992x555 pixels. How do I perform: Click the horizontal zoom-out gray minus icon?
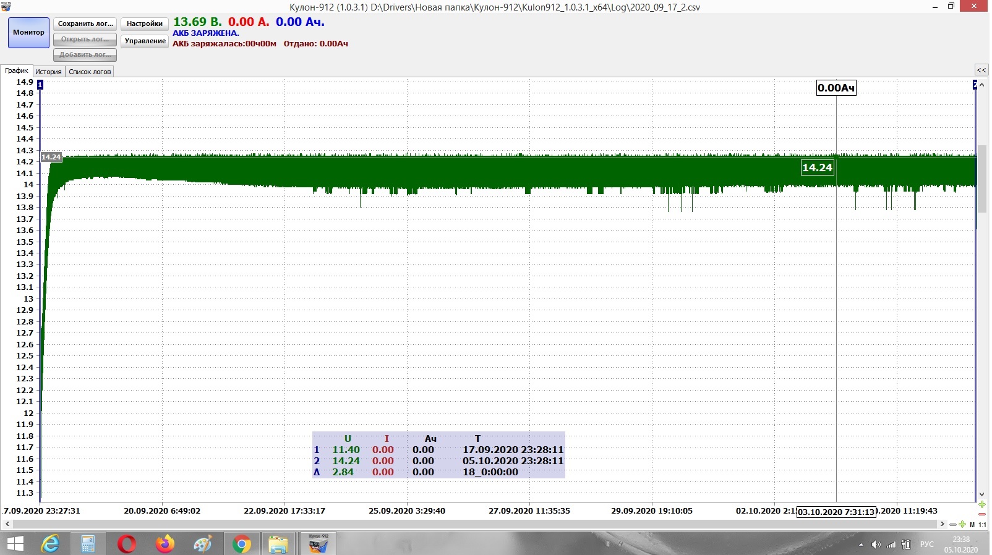tap(953, 524)
